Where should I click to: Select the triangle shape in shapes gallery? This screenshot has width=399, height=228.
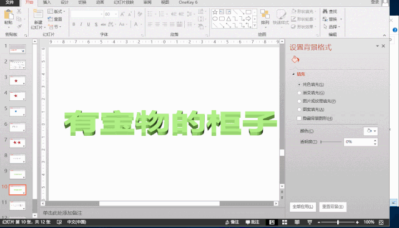229,19
